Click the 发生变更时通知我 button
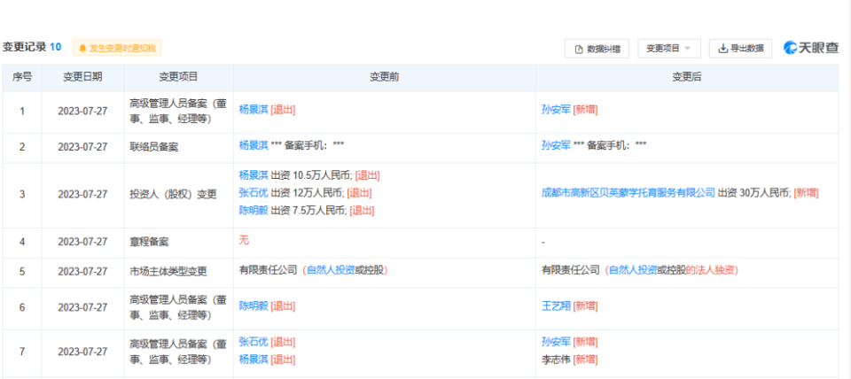Image resolution: width=851 pixels, height=379 pixels. (x=117, y=48)
